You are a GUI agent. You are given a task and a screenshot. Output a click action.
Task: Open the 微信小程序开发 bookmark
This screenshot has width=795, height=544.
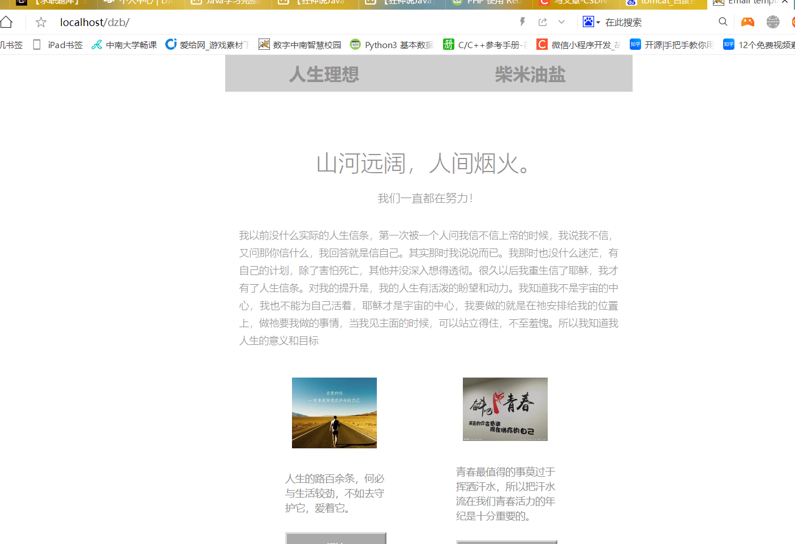point(578,45)
